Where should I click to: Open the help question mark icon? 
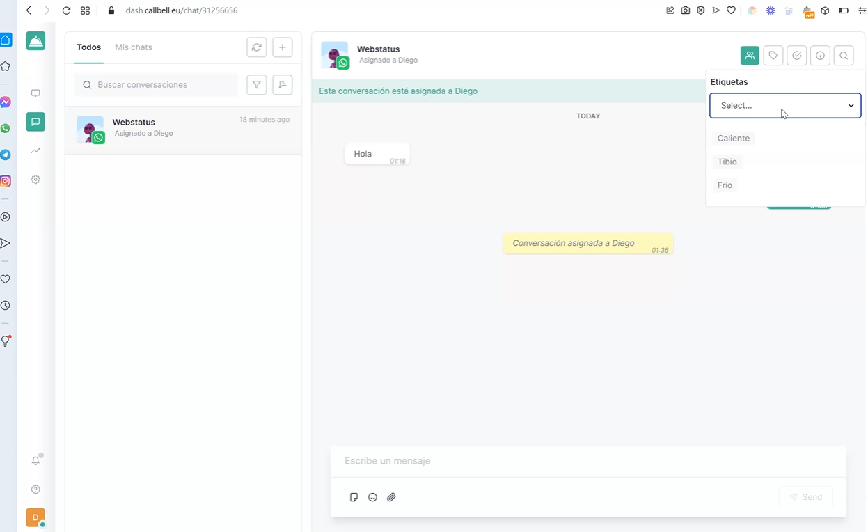(35, 489)
